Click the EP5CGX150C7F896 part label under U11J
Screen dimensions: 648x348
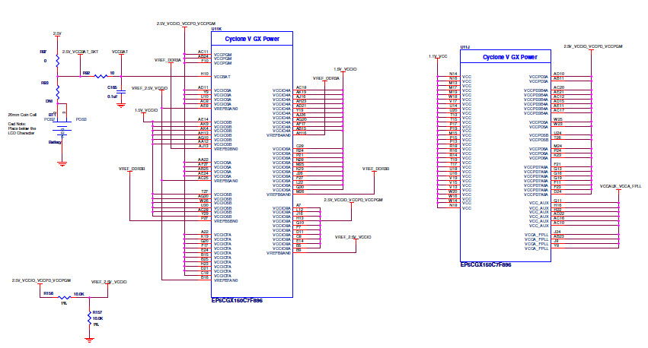click(485, 264)
